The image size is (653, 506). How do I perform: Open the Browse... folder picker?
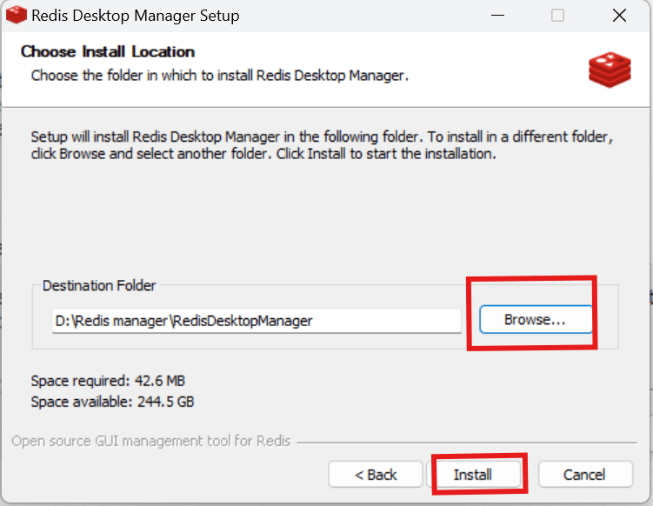click(x=536, y=319)
